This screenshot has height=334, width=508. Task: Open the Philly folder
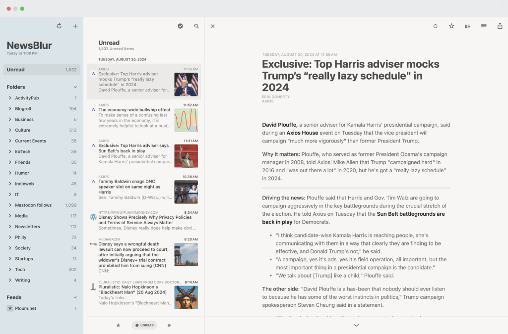click(x=42, y=237)
